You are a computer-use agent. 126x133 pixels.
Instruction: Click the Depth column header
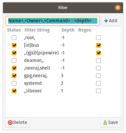tap(68, 30)
